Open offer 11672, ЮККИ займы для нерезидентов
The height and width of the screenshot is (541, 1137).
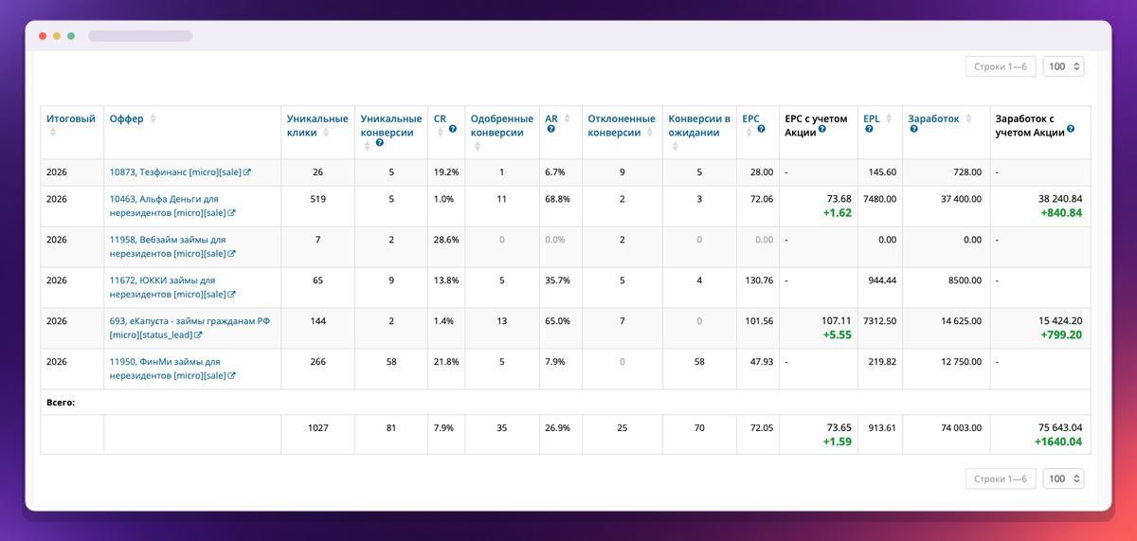pos(167,287)
